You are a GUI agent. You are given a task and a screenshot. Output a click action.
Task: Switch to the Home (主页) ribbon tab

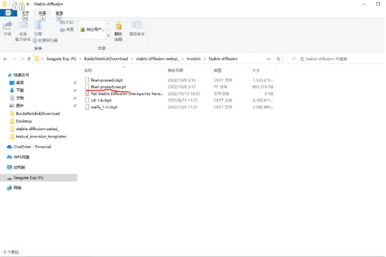(25, 13)
